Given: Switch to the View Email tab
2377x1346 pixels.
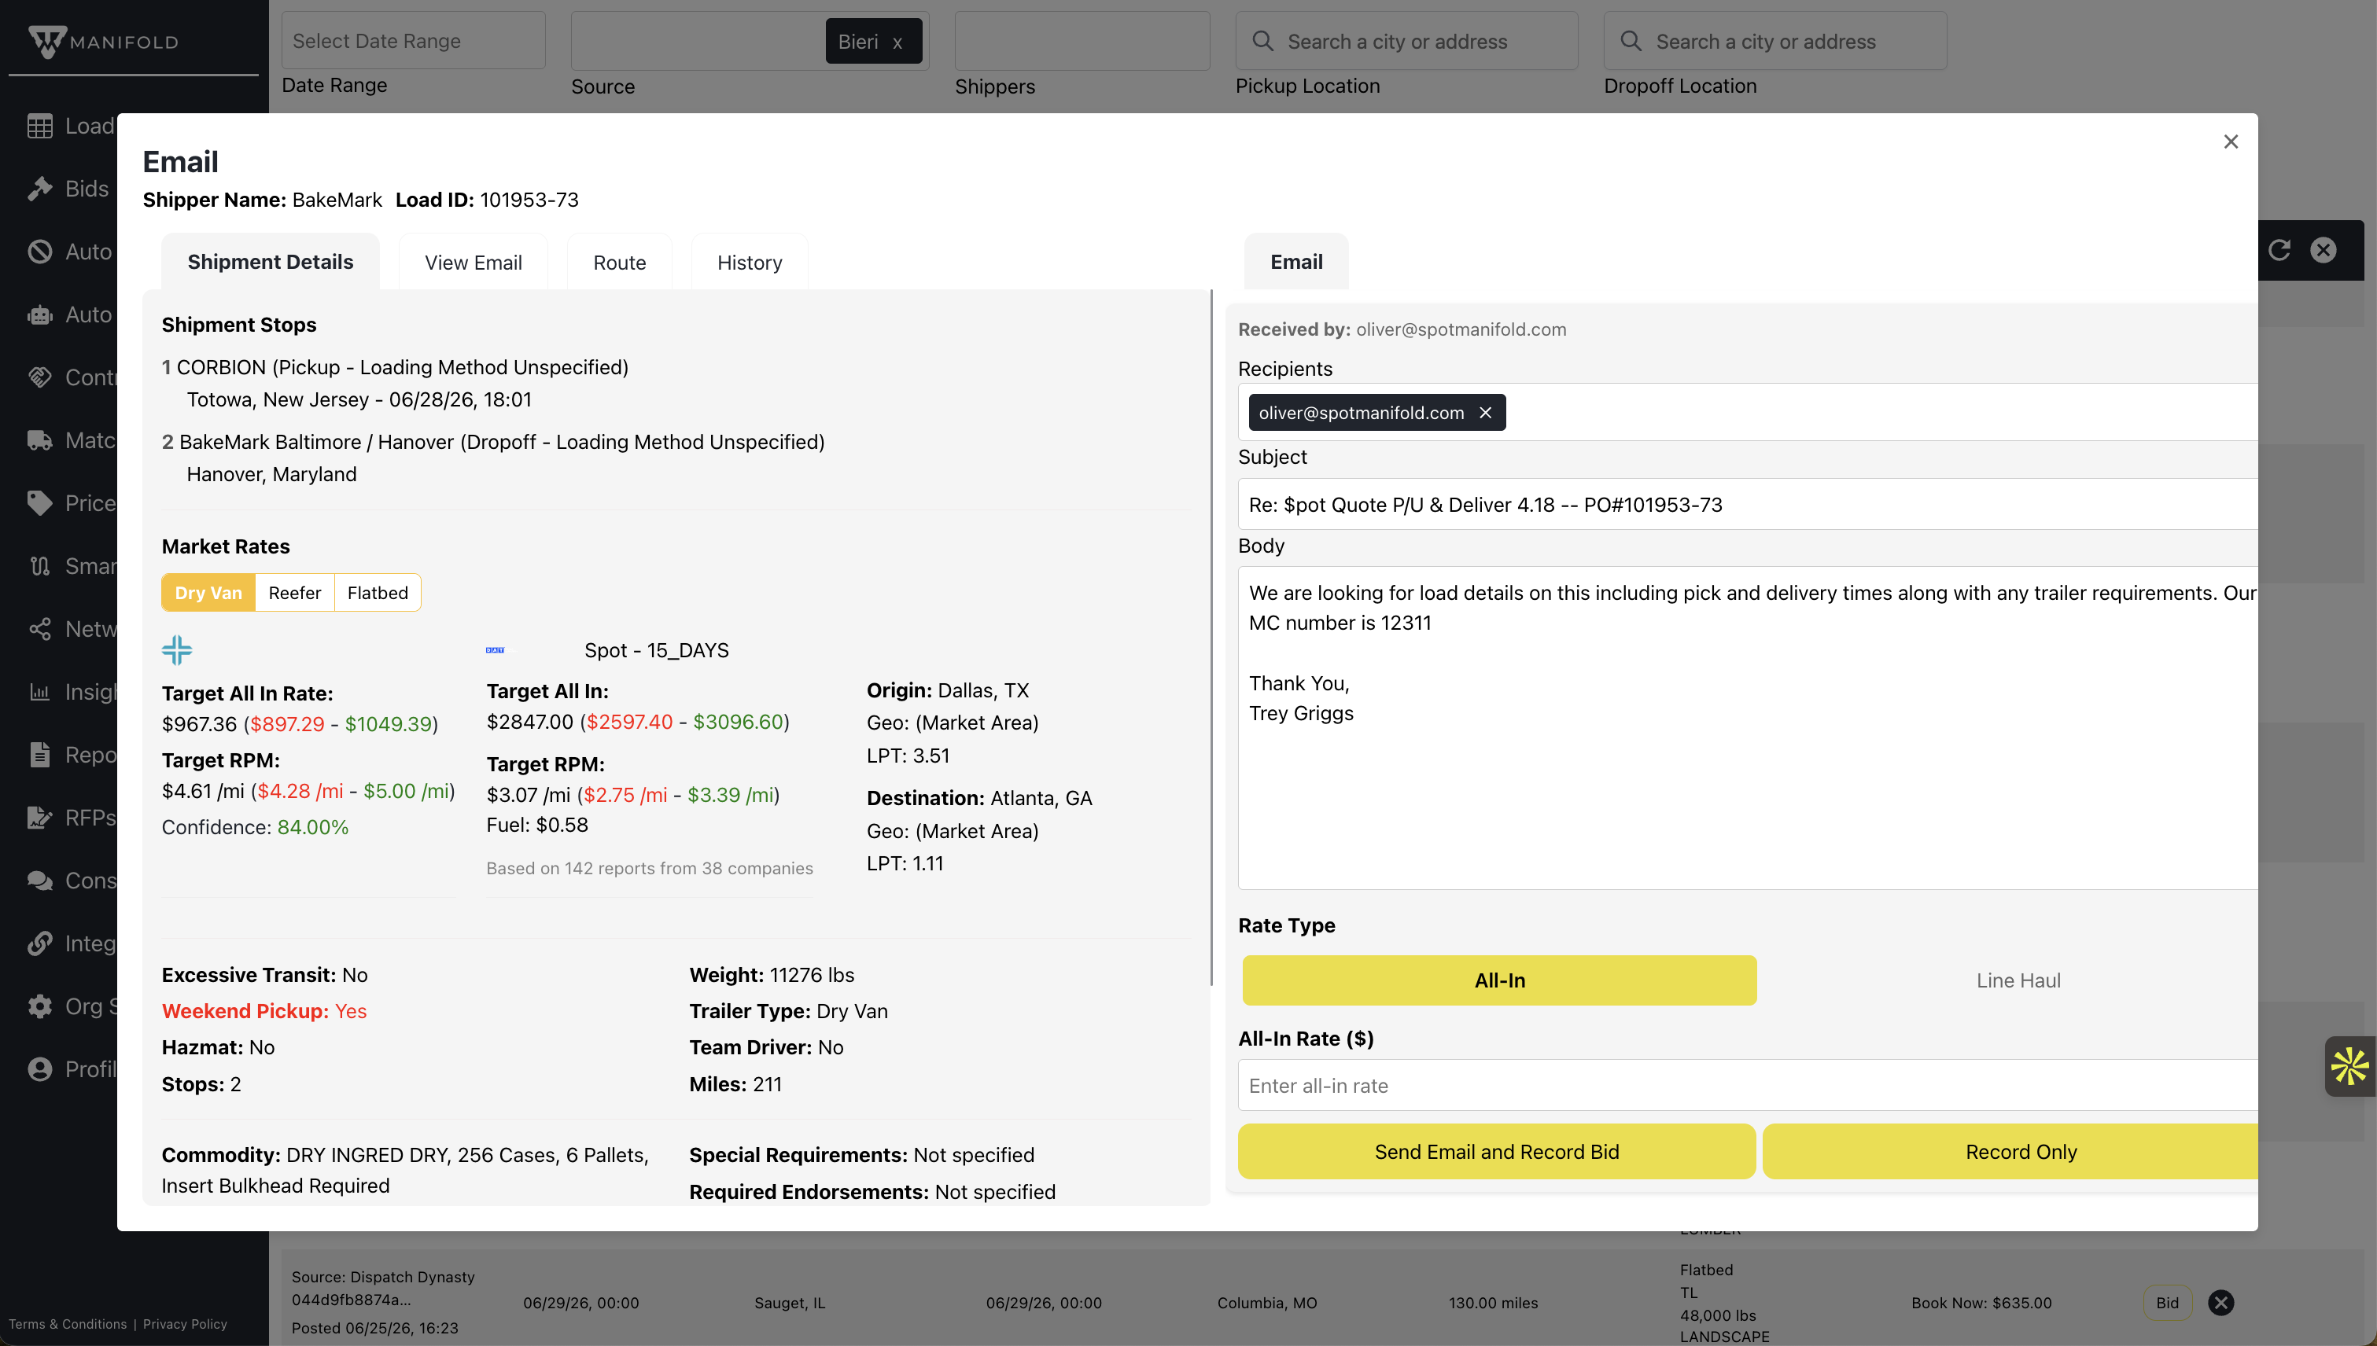Looking at the screenshot, I should coord(474,263).
